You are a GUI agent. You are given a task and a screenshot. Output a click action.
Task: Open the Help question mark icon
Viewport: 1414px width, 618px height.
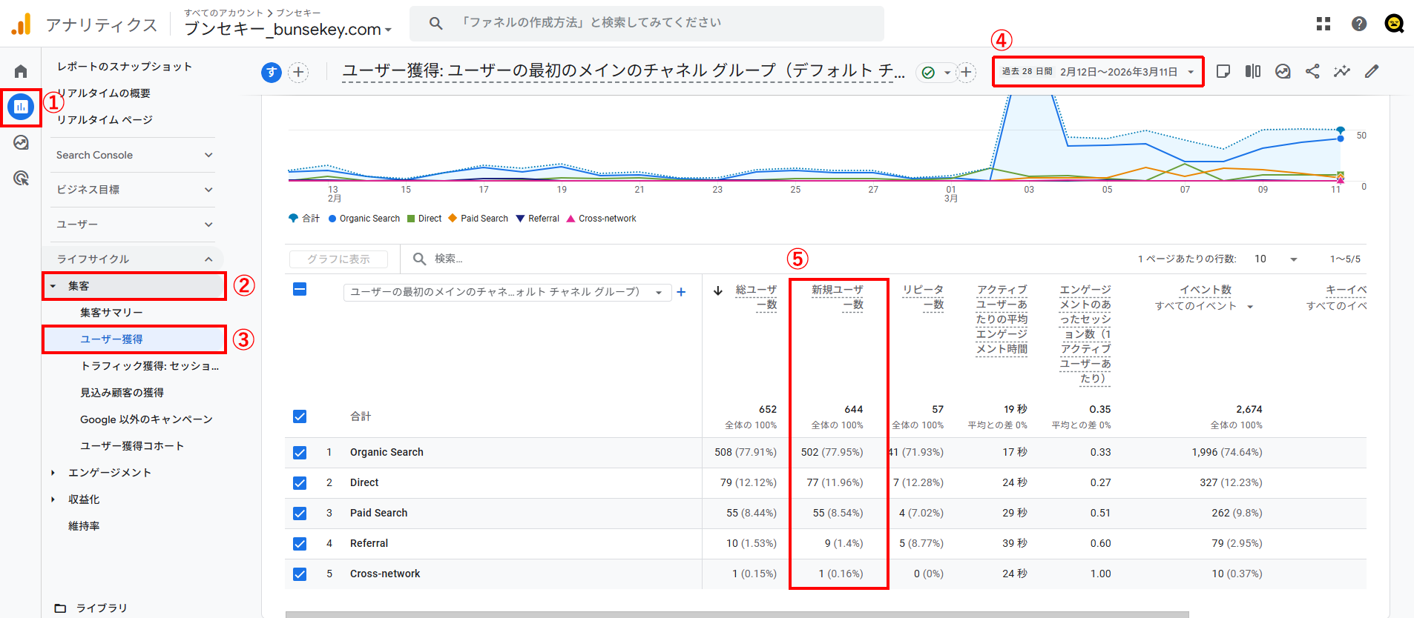tap(1359, 24)
